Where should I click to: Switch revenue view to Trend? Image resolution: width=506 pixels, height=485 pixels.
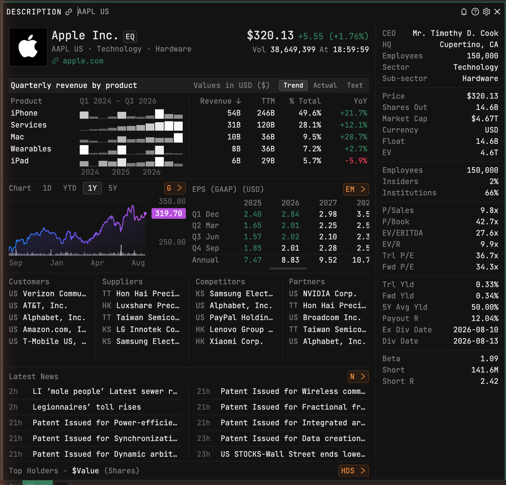pyautogui.click(x=293, y=85)
